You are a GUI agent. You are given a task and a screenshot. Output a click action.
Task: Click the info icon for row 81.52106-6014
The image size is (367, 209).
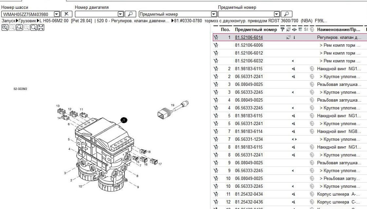(x=294, y=37)
